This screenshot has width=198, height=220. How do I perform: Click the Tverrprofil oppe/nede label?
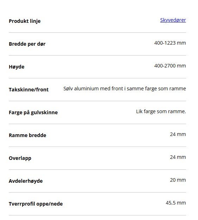[36, 204]
